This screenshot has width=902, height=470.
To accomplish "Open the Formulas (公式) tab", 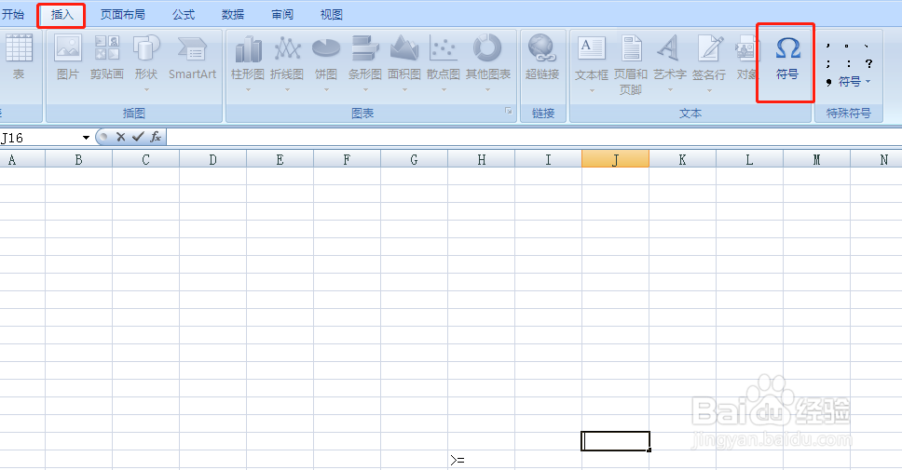I will 184,14.
